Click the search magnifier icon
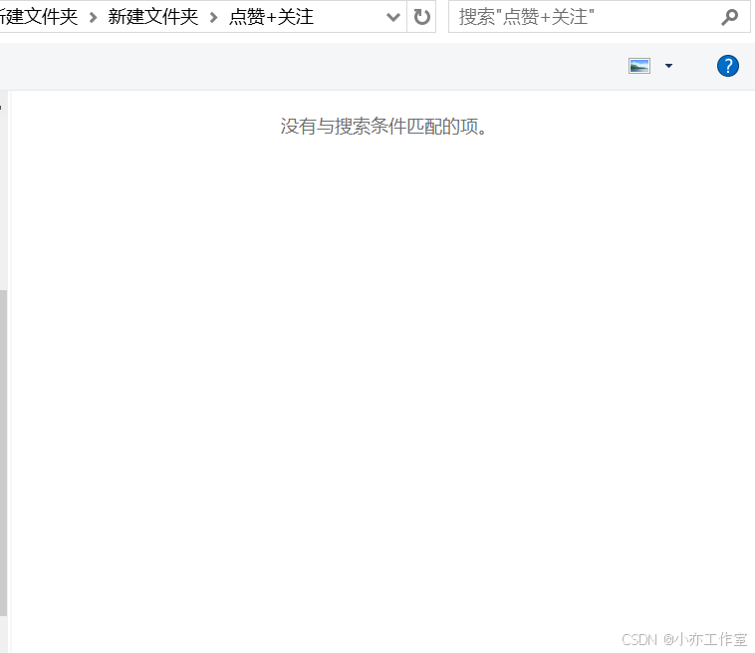 click(x=729, y=17)
